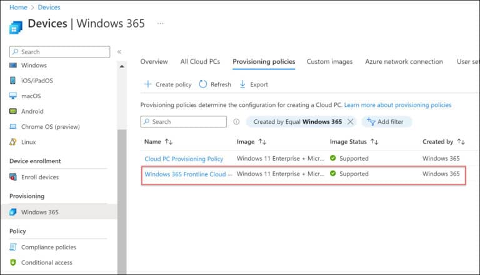This screenshot has width=480, height=275.
Task: Click the Export button label
Action: click(x=259, y=84)
